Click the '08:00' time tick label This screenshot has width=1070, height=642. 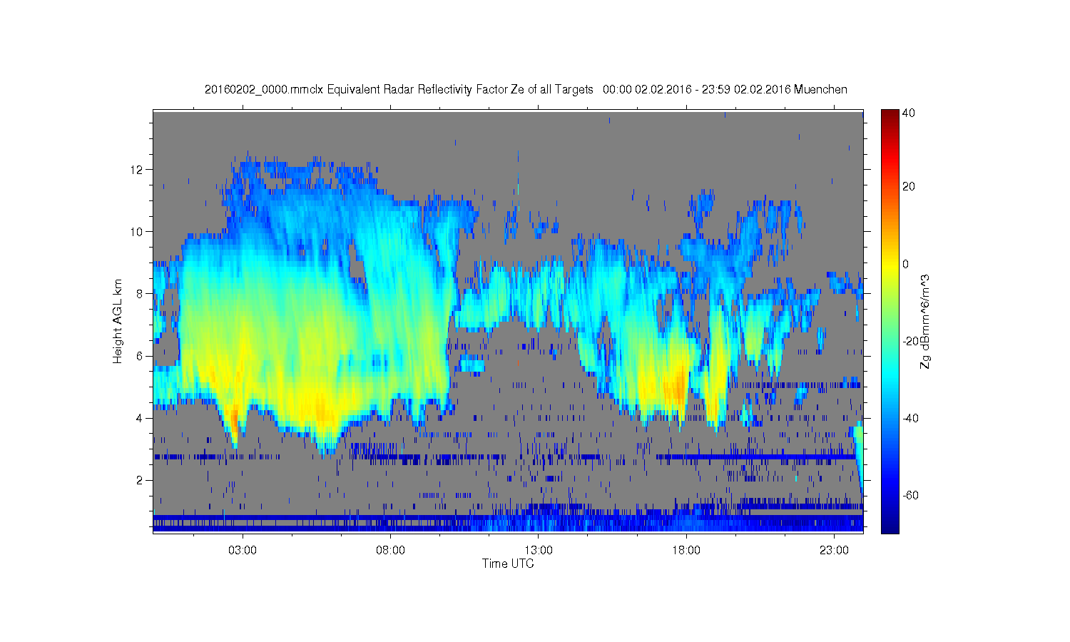point(390,551)
